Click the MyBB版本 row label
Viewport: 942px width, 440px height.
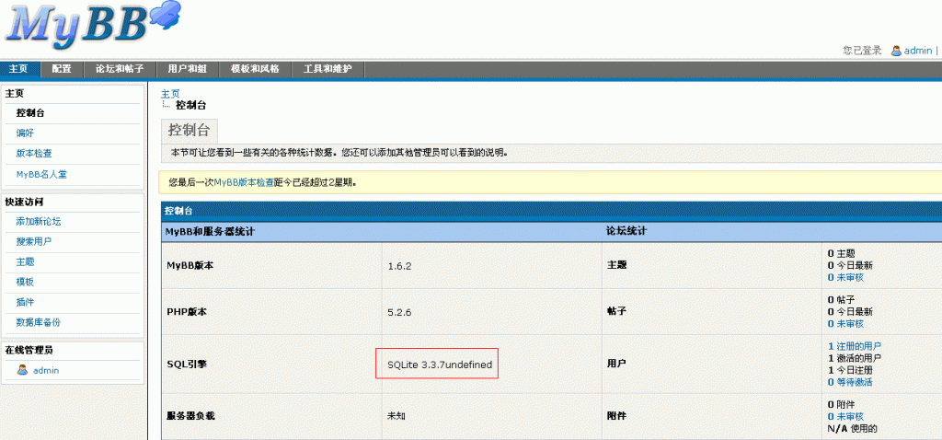190,265
